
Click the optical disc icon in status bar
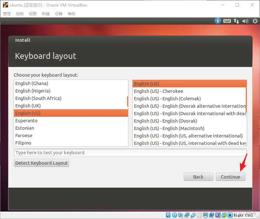coord(174,215)
